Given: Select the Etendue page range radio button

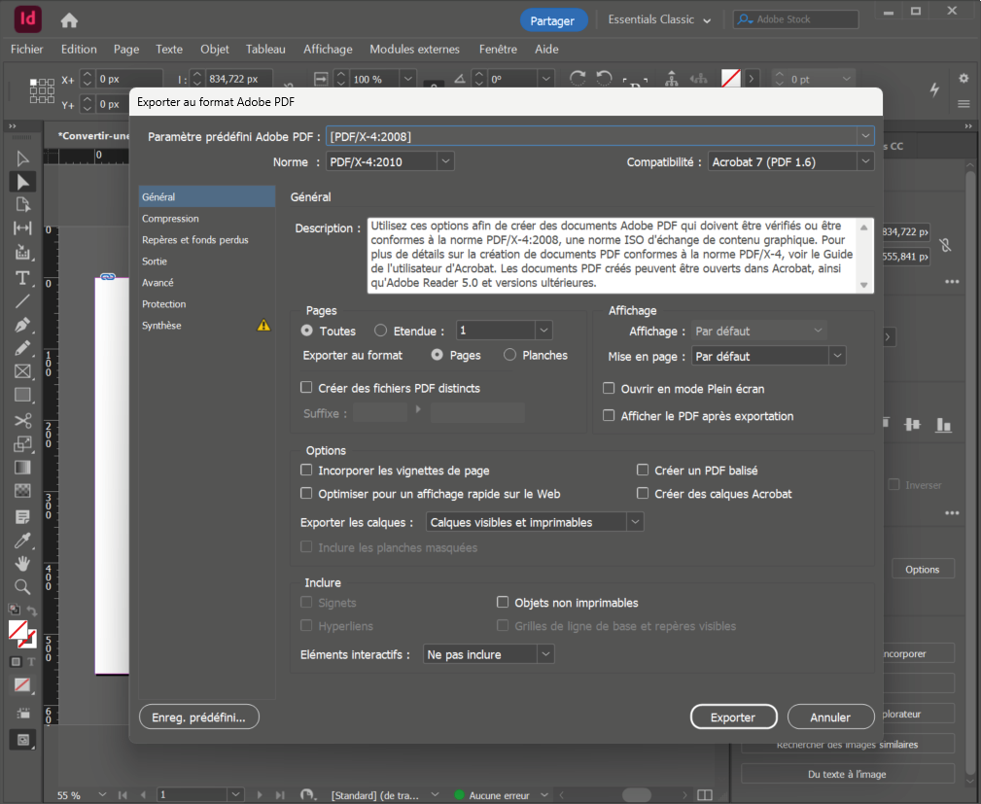Looking at the screenshot, I should (381, 331).
